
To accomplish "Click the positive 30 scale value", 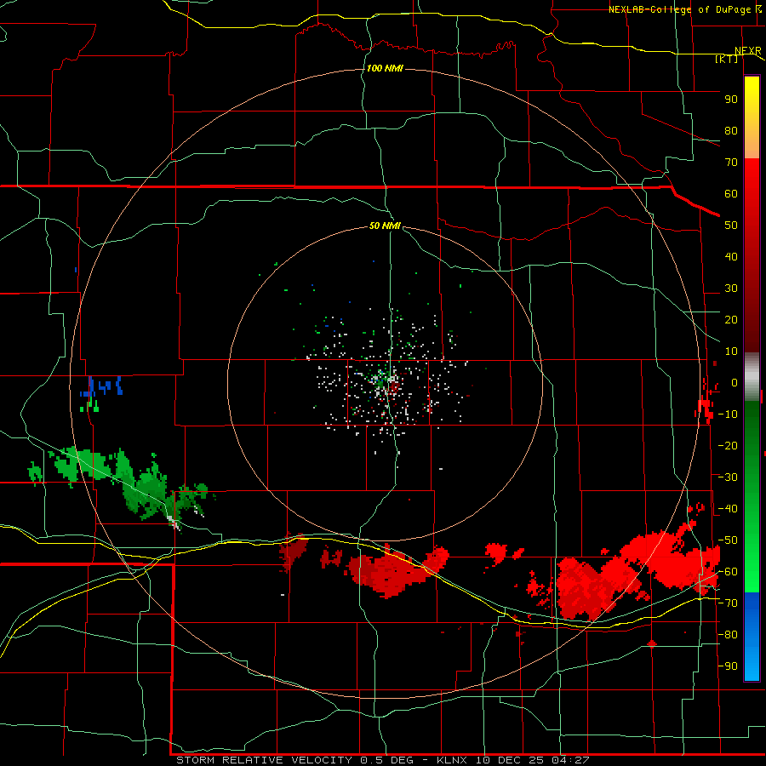I will [731, 289].
